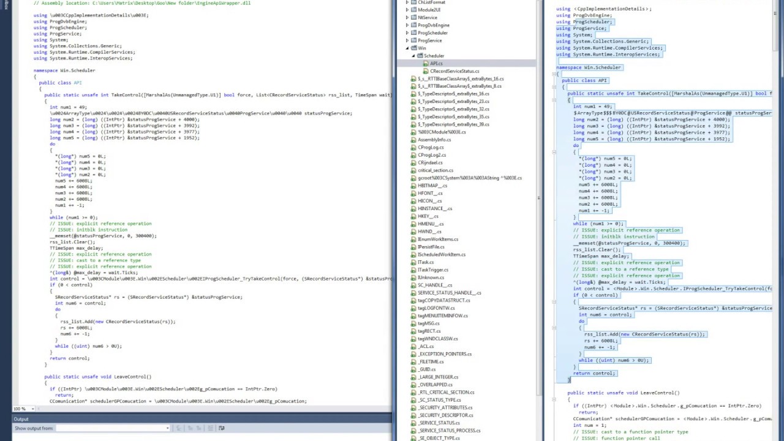Click the CProgLog.cs file icon
Screen dimensions: 784x441
coord(413,148)
